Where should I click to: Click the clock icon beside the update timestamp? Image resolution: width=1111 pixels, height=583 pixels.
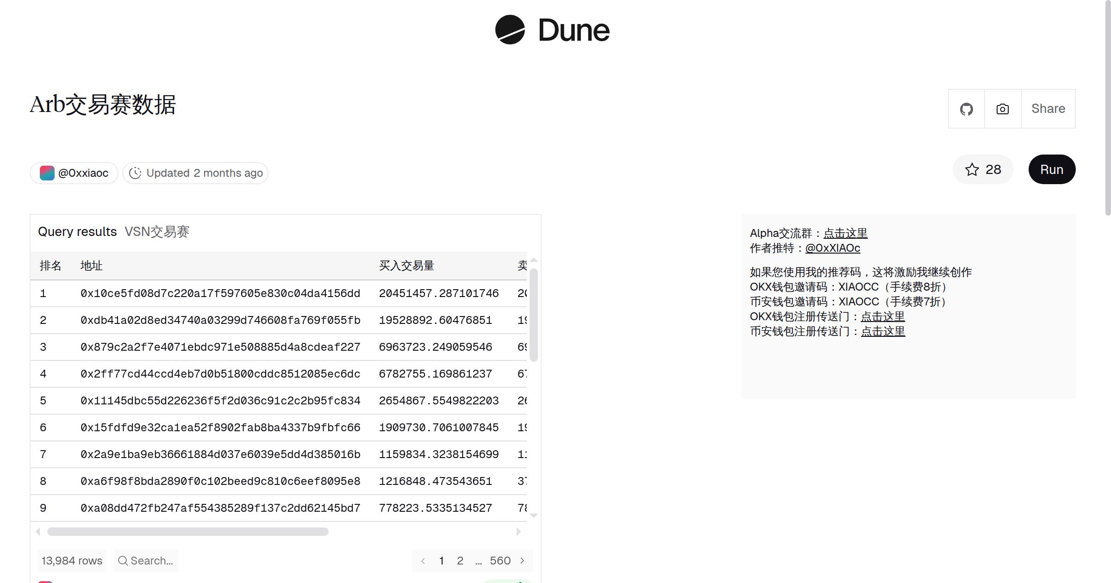[x=135, y=173]
